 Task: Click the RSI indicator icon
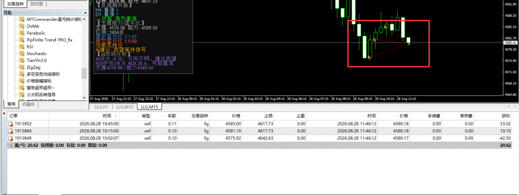pos(22,47)
